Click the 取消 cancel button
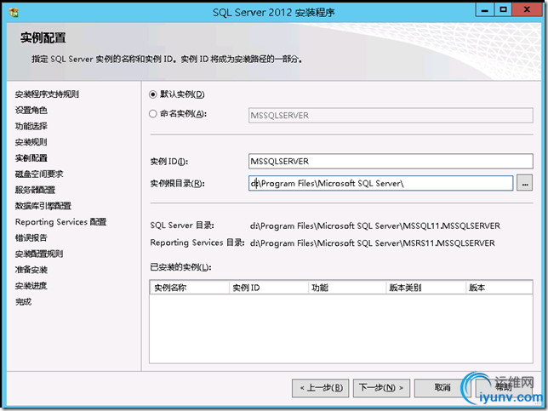Viewport: 548px width, 411px height. coord(442,388)
